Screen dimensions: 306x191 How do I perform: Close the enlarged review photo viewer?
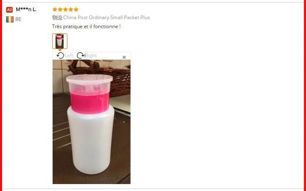pos(124,57)
